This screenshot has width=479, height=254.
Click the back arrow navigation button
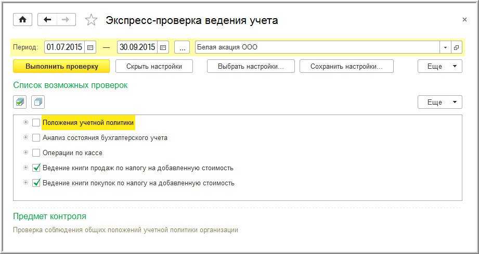pos(47,20)
